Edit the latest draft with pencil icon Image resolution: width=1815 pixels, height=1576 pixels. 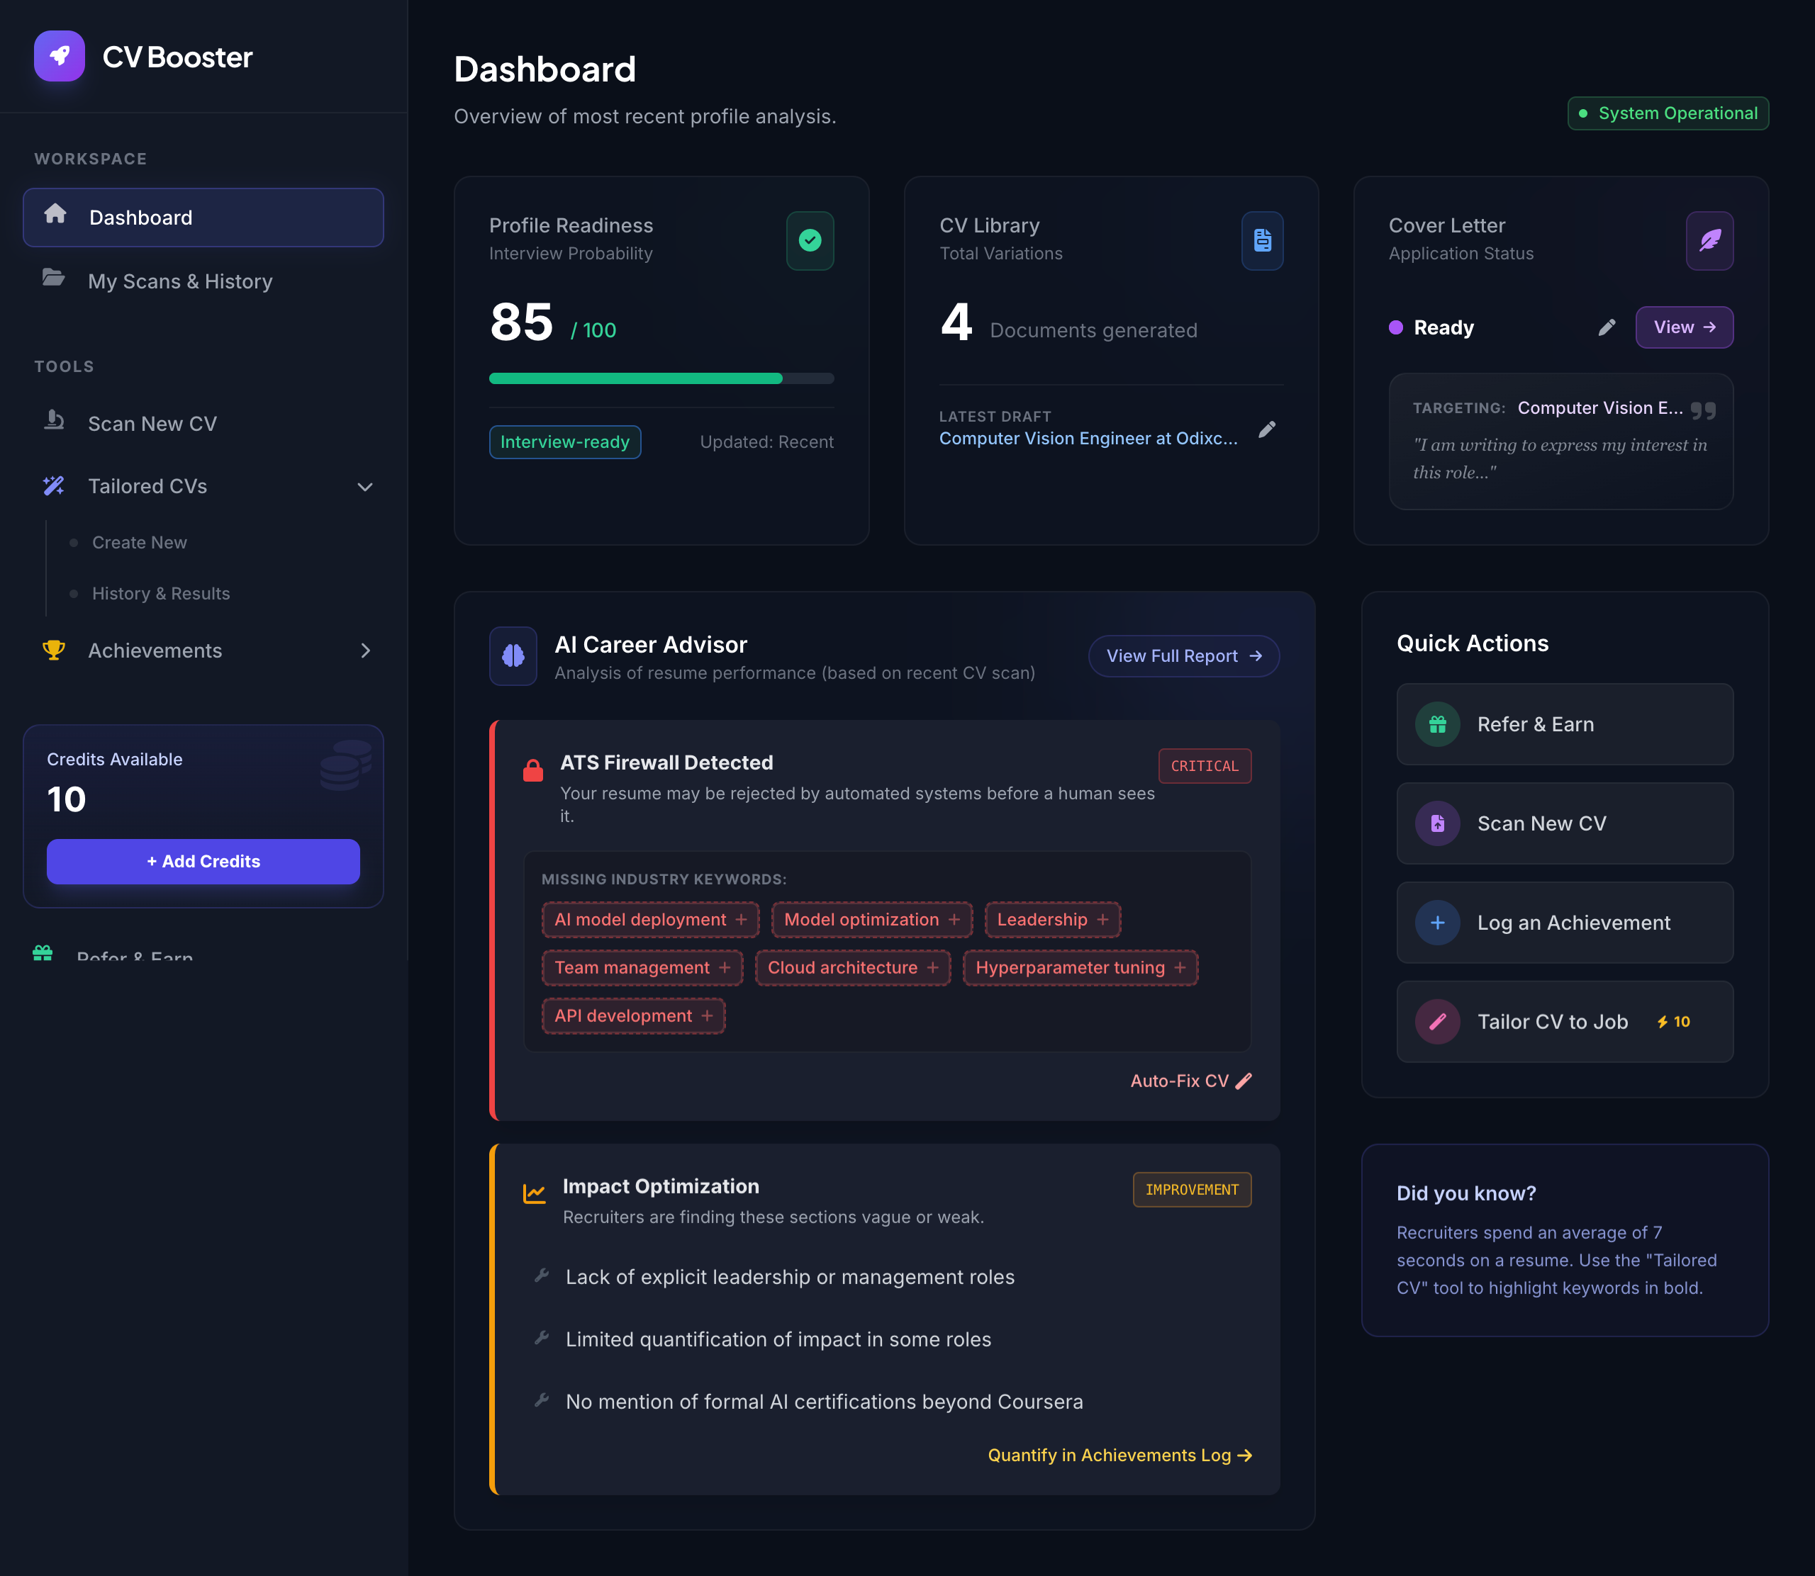coord(1267,429)
